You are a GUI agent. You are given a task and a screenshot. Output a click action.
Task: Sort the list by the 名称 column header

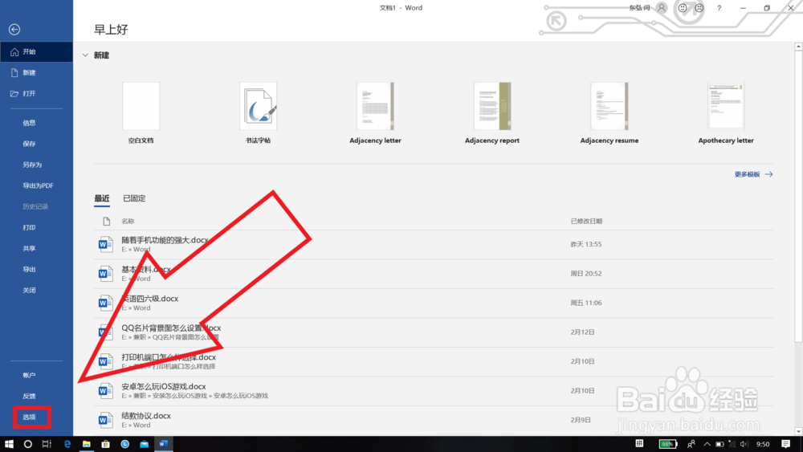128,221
